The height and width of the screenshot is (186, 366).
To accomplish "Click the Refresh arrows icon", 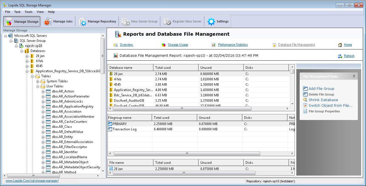I will click(x=340, y=56).
